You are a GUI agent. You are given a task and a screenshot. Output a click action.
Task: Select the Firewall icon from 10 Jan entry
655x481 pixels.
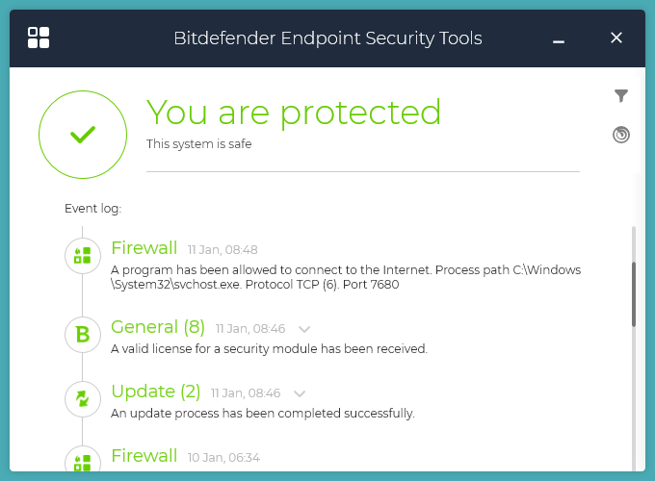83,462
